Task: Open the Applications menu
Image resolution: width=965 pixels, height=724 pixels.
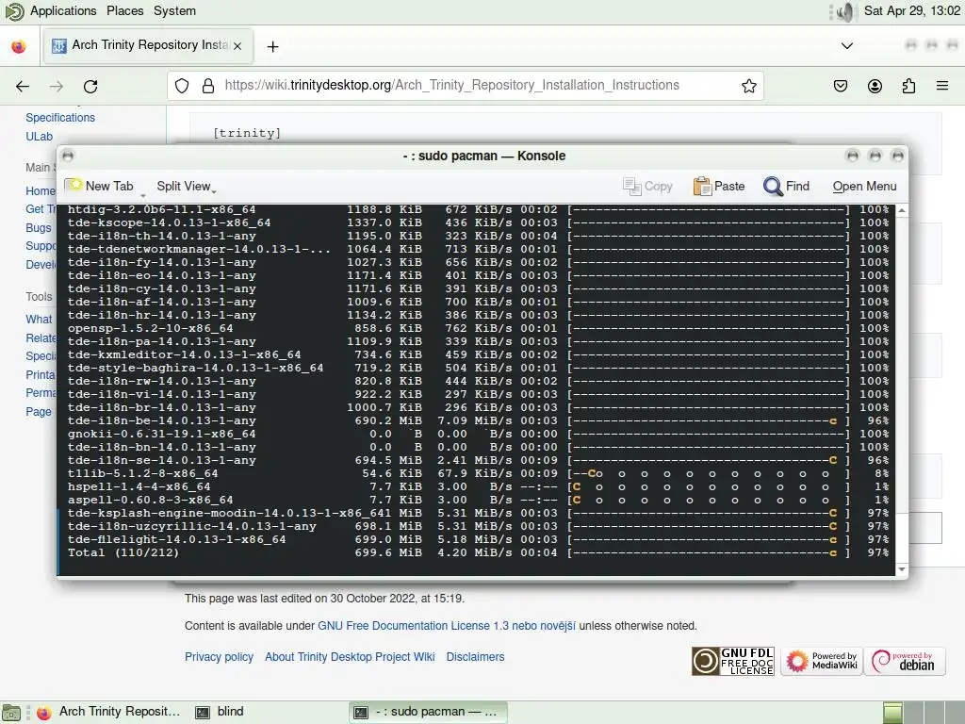Action: click(x=63, y=11)
